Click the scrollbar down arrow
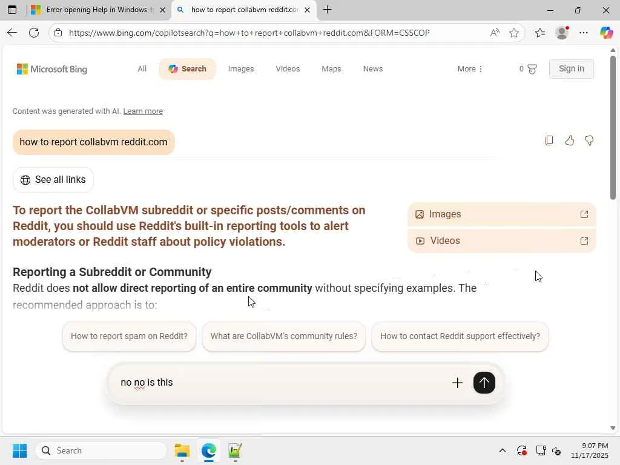The width and height of the screenshot is (620, 465). (x=613, y=428)
